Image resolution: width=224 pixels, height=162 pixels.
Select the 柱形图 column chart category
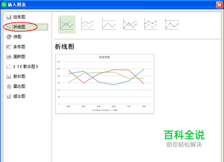point(19,17)
